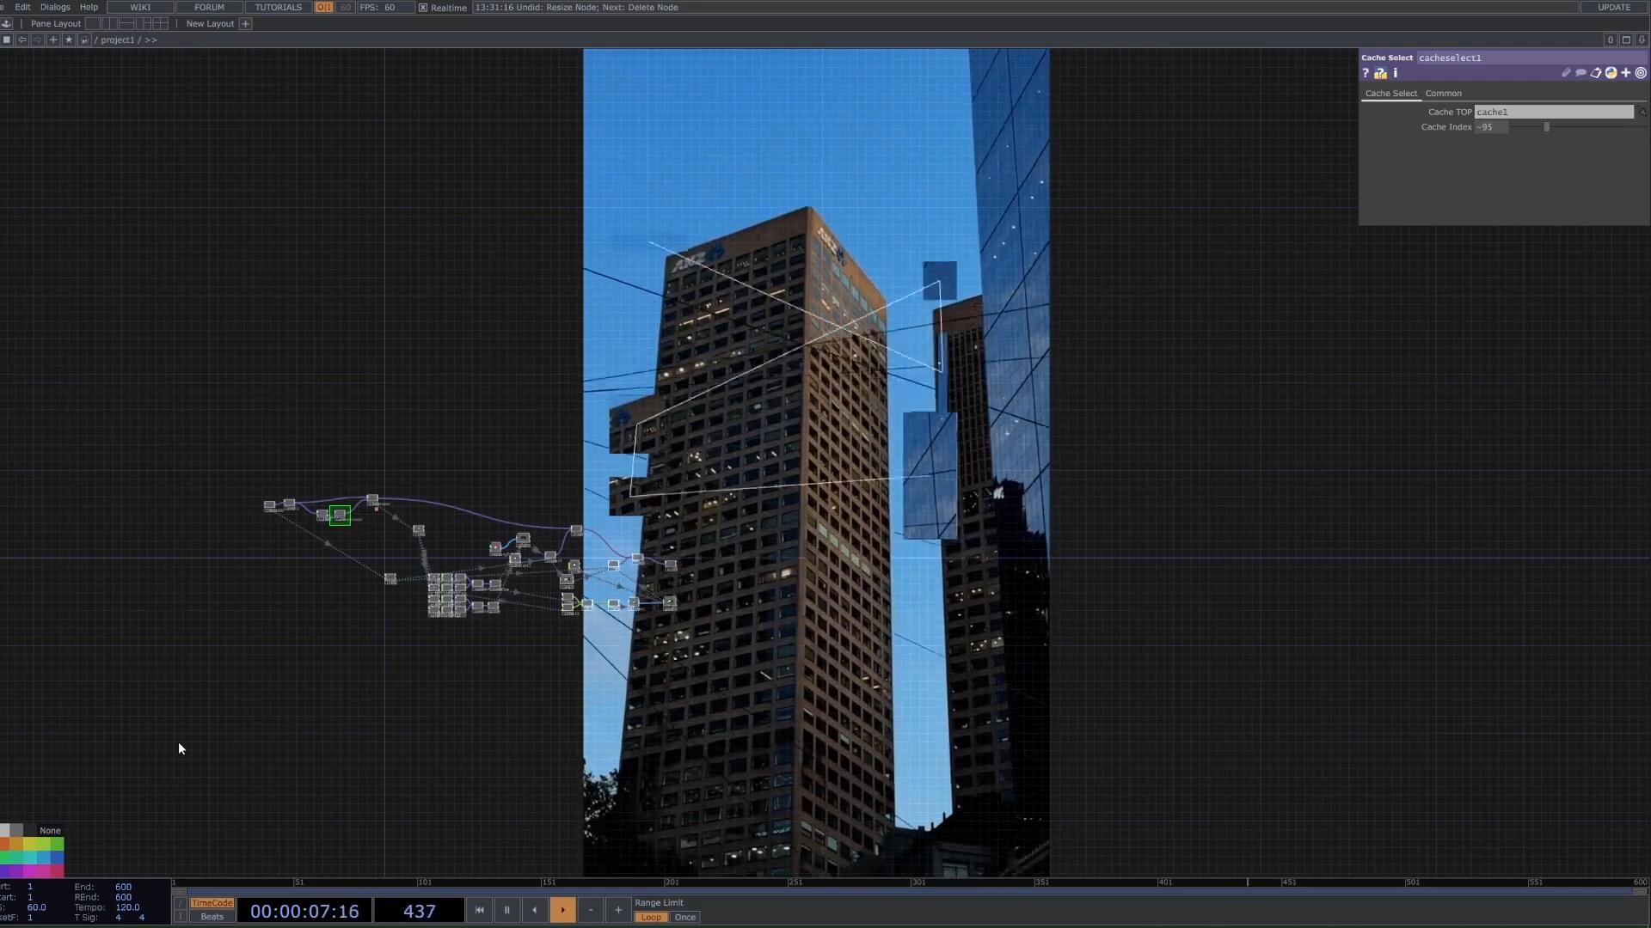Click the palette browser icon at top left

[x=6, y=24]
